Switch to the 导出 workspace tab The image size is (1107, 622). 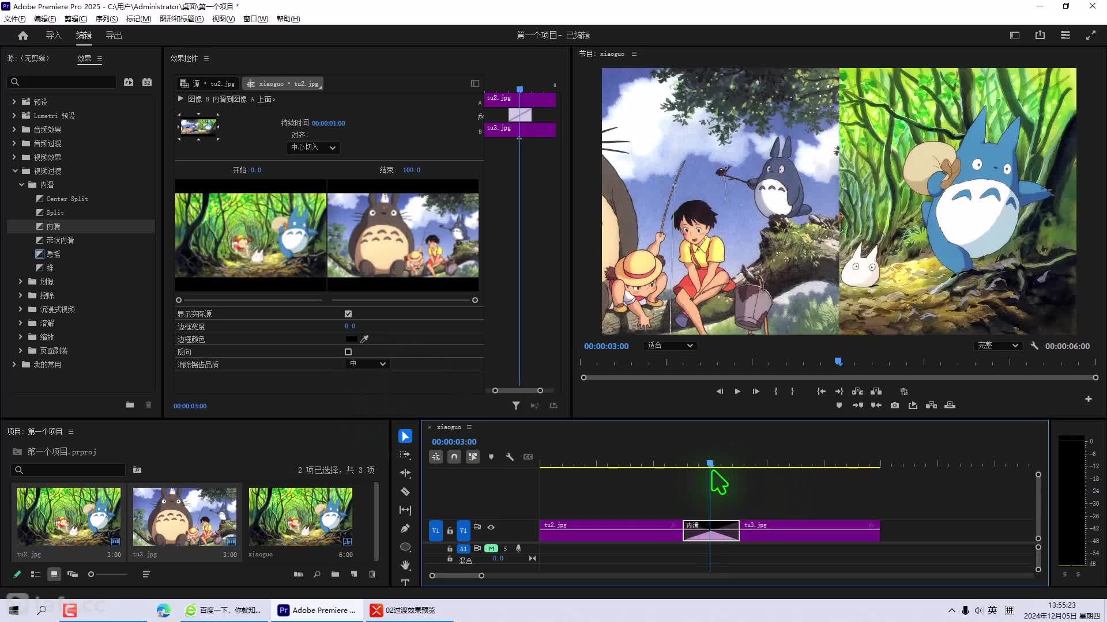[114, 36]
